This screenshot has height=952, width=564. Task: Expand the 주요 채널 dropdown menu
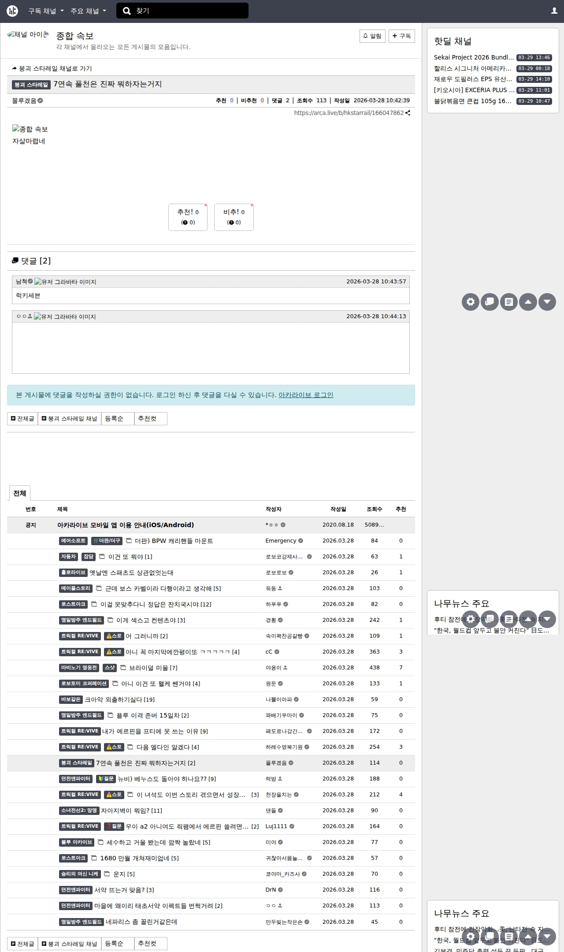88,11
